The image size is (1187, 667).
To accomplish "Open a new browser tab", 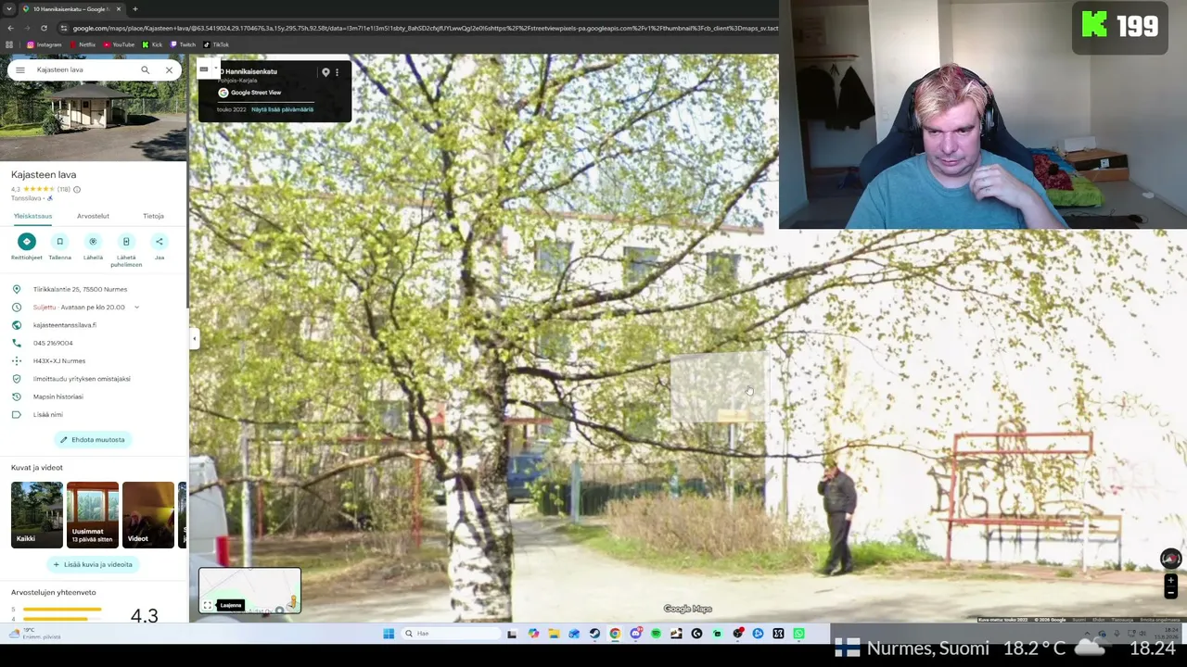I will [x=134, y=9].
